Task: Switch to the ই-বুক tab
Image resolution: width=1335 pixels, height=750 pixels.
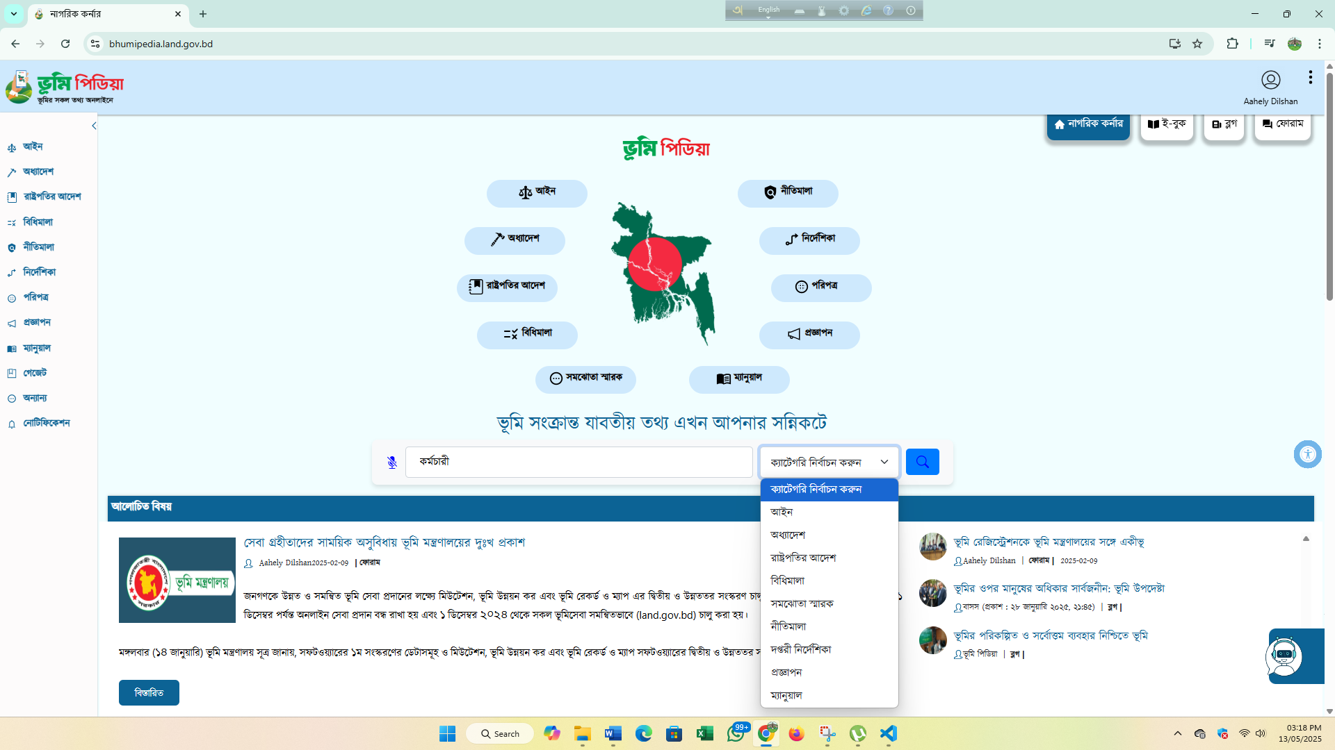Action: point(1167,124)
